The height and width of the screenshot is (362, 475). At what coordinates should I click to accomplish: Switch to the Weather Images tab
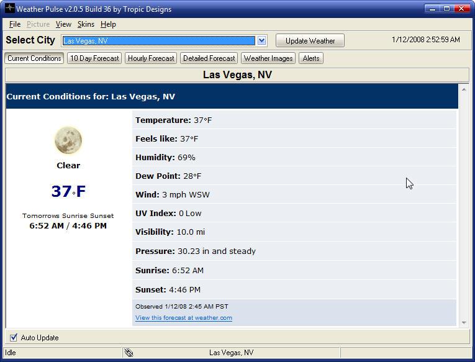(x=268, y=58)
